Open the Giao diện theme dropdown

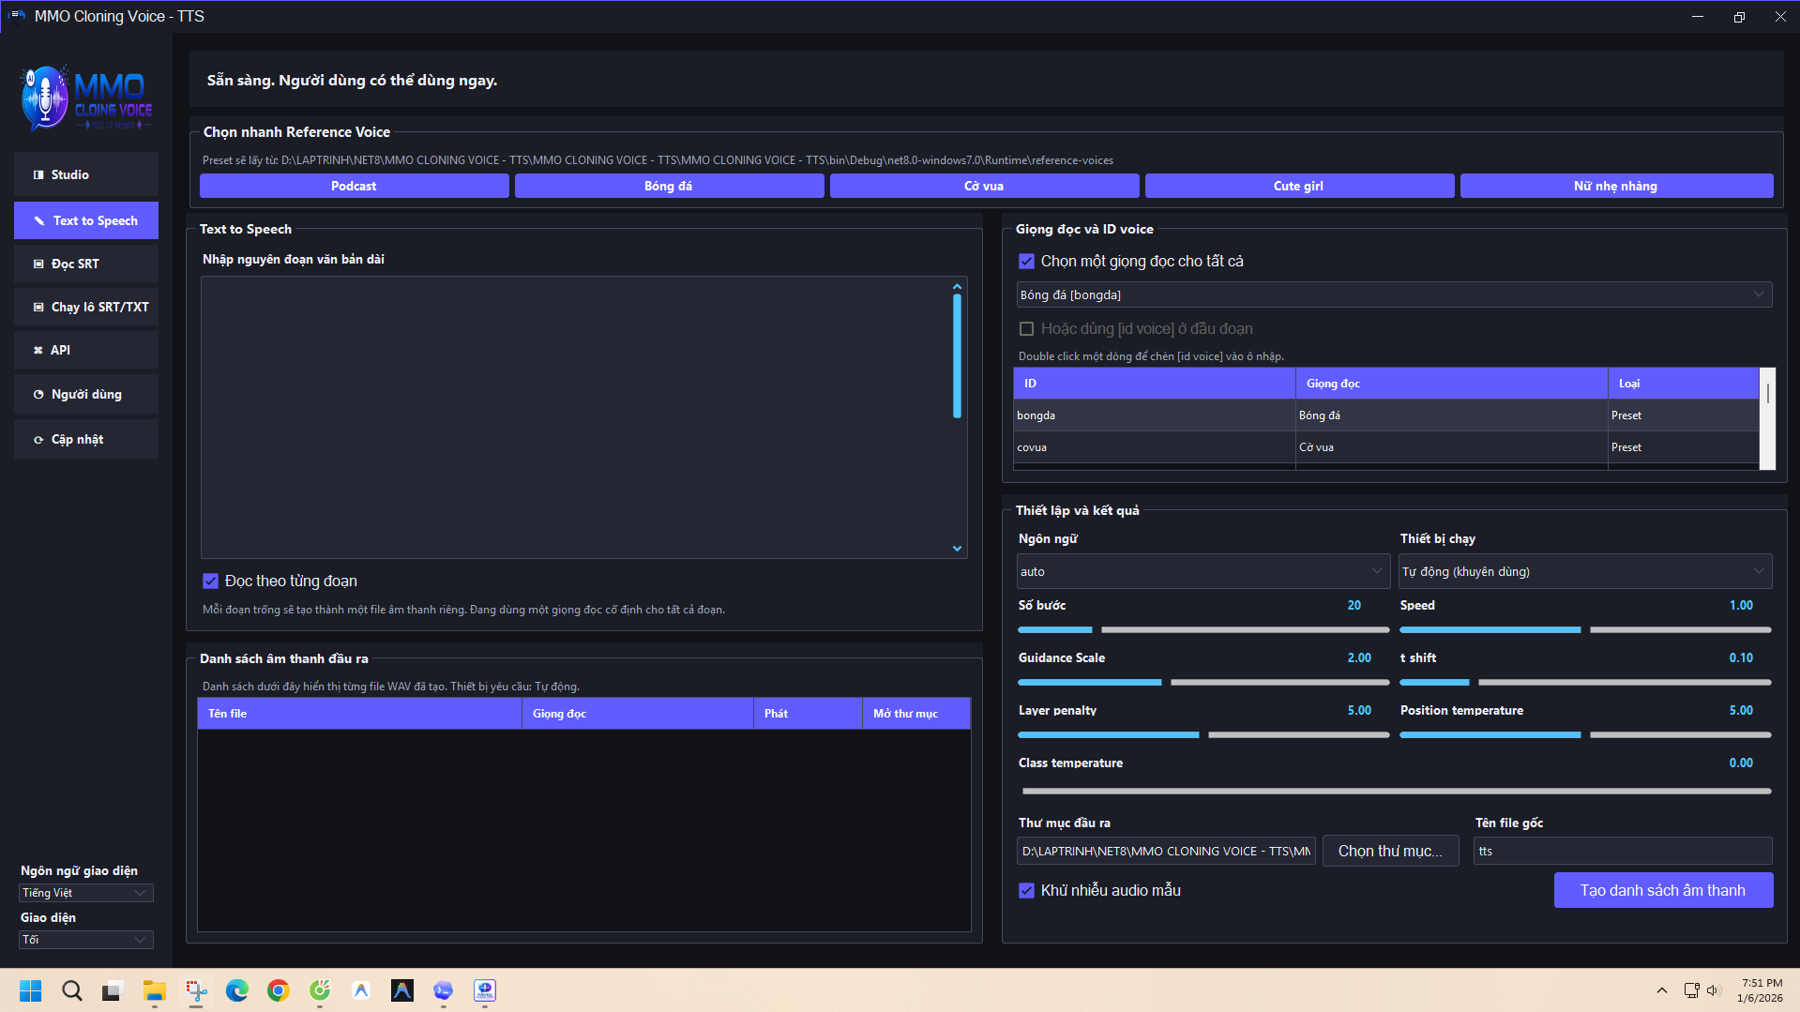point(85,940)
